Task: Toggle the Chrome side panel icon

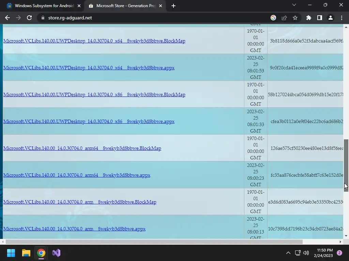Action: coord(320,18)
